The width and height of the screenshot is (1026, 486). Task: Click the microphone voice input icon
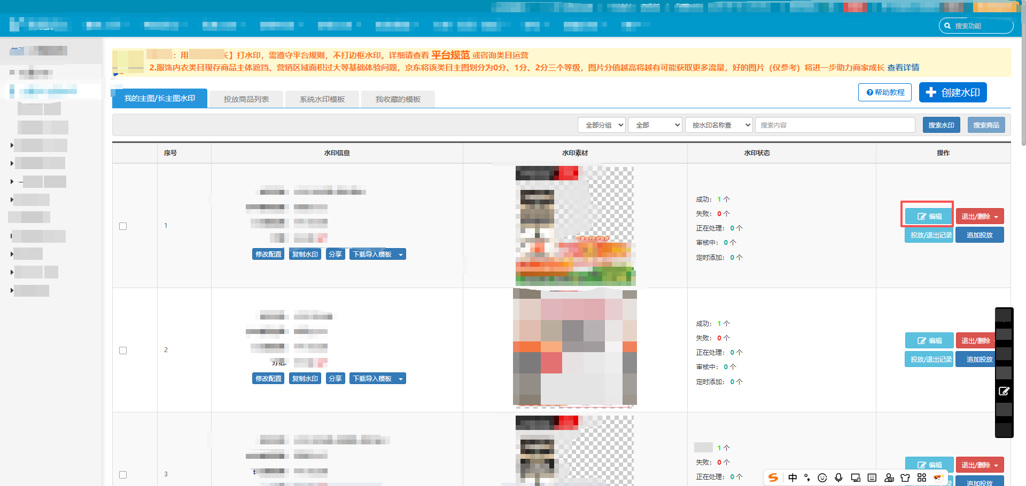[838, 477]
